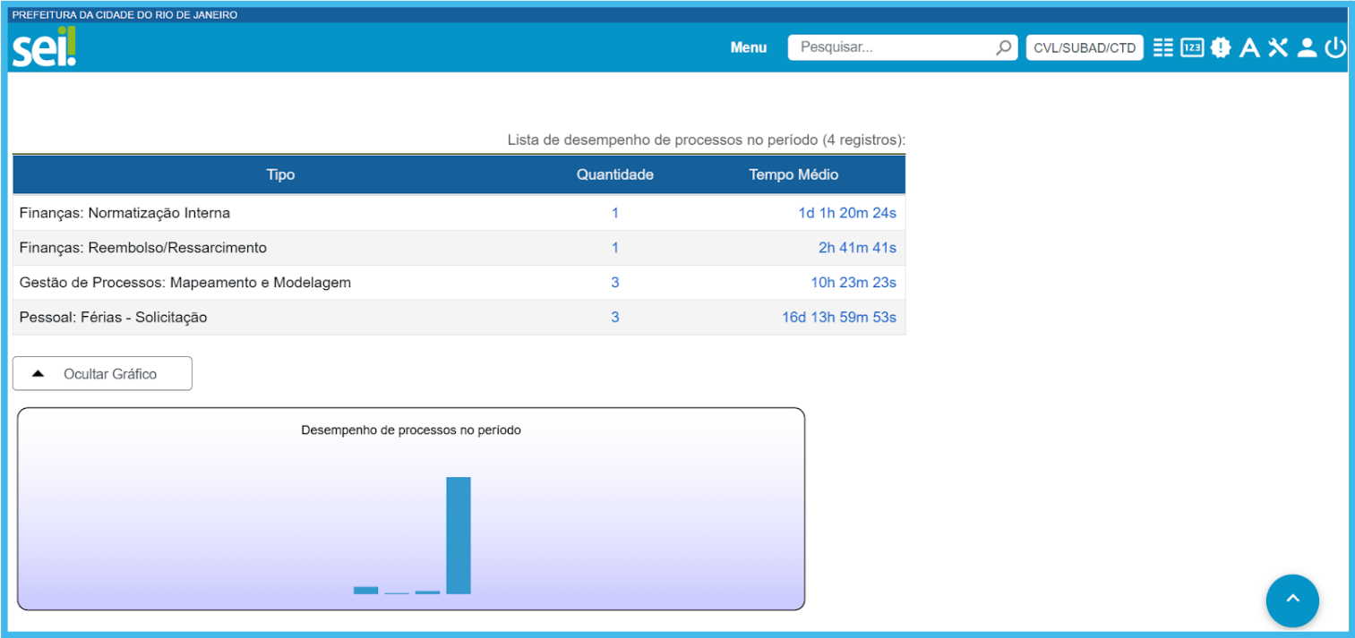Click the tallest bar in the chart

point(458,535)
